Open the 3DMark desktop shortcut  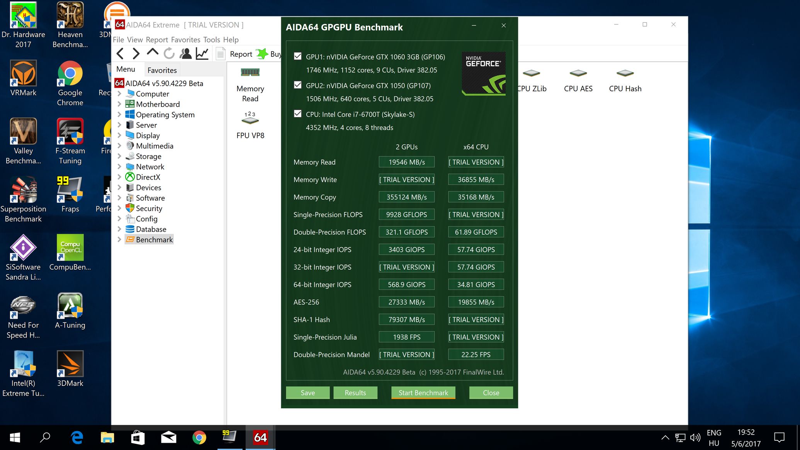coord(70,369)
